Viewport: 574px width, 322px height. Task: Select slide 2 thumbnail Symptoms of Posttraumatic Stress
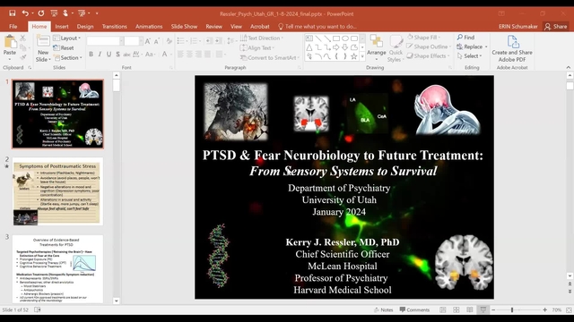tap(57, 191)
